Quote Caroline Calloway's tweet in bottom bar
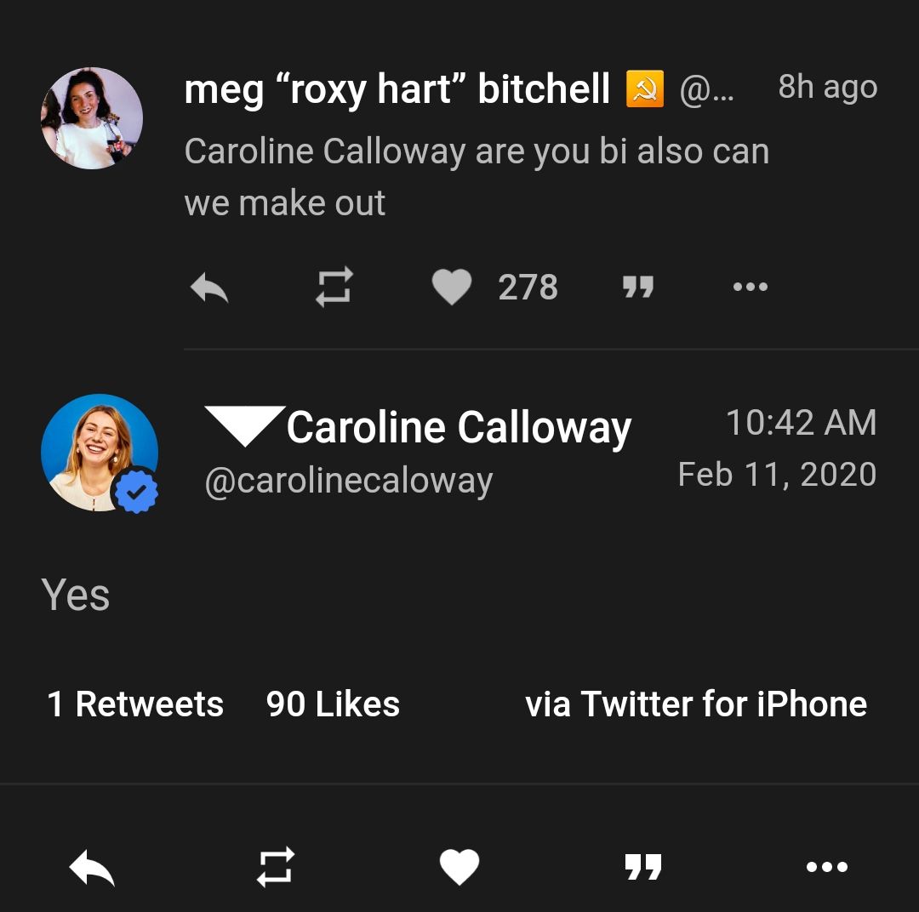The width and height of the screenshot is (919, 912). (643, 868)
